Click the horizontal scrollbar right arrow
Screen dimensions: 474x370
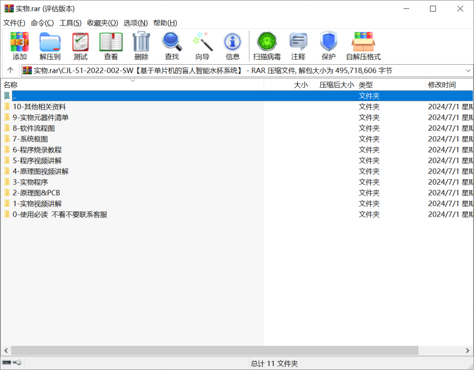pos(470,351)
